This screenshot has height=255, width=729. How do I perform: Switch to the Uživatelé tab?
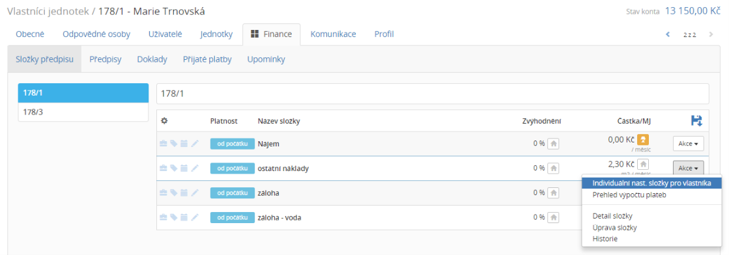(x=165, y=34)
